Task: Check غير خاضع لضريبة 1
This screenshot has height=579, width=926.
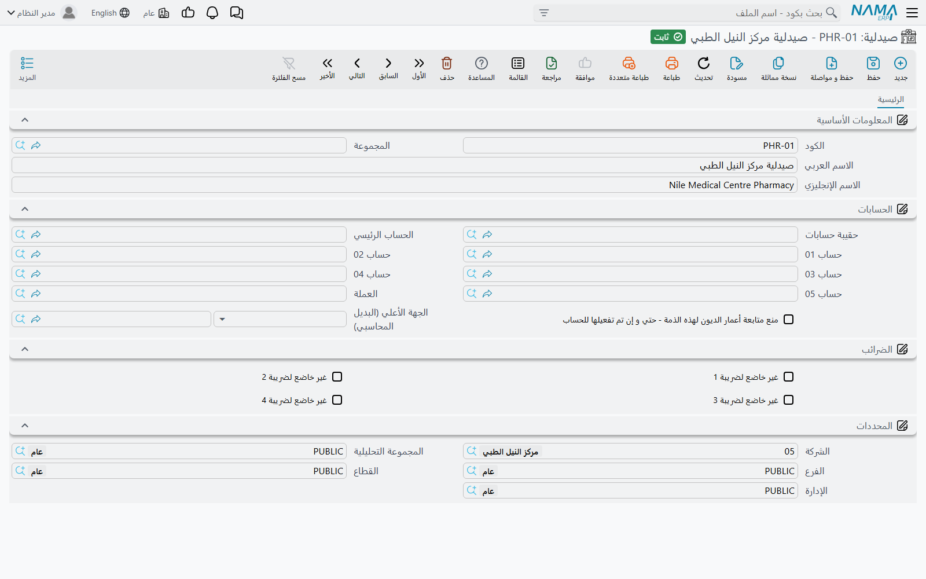Action: click(788, 377)
